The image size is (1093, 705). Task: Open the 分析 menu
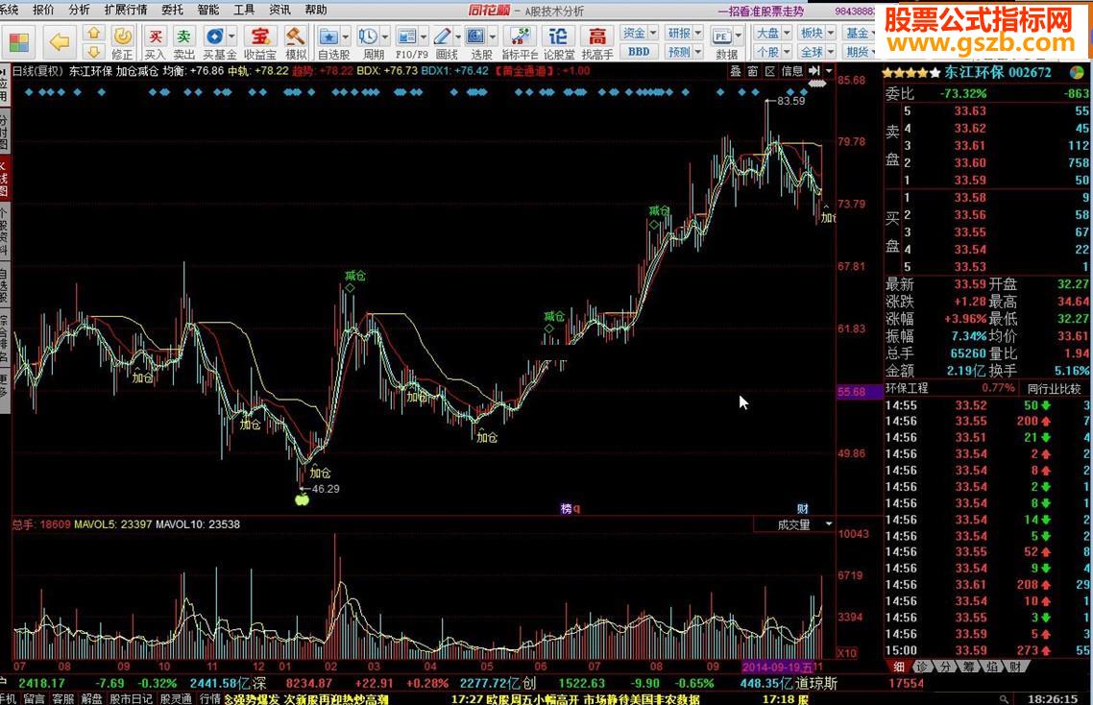pyautogui.click(x=79, y=10)
